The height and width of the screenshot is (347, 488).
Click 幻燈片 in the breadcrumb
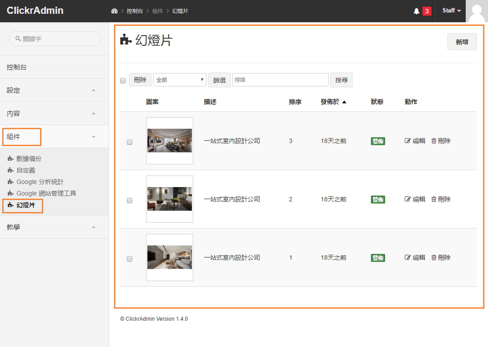180,11
